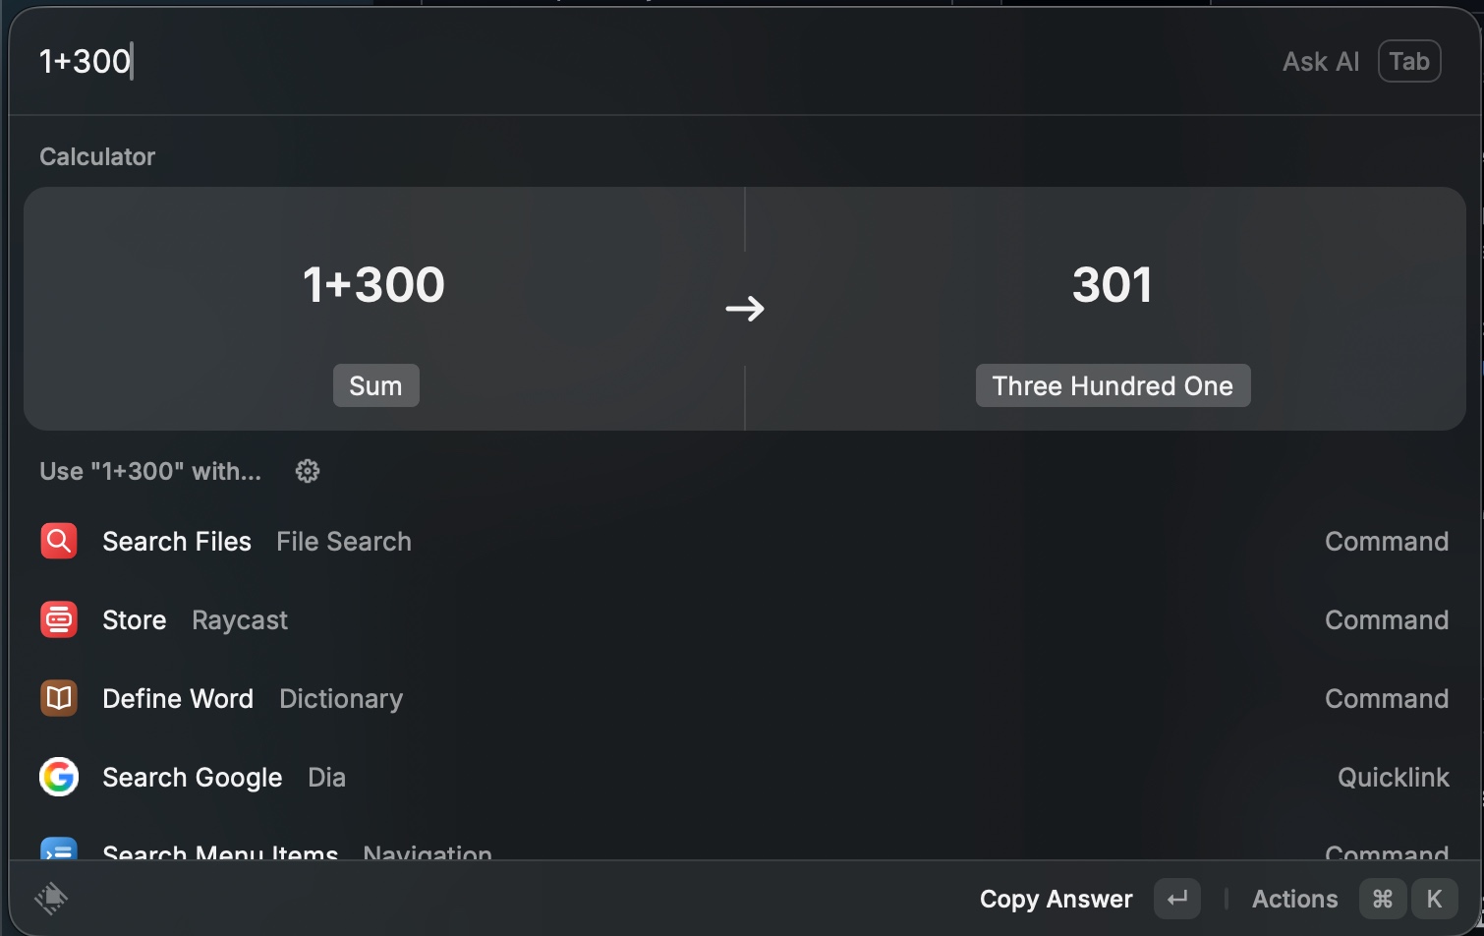Click the Three Hundred One tag
Viewport: 1484px width, 936px height.
(1113, 385)
